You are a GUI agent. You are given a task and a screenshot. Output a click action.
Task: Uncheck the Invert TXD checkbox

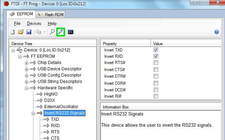pos(156,50)
